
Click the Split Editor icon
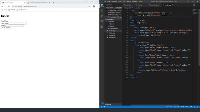point(194,5)
